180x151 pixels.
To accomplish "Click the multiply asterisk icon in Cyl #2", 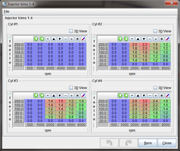I will 162,39.
